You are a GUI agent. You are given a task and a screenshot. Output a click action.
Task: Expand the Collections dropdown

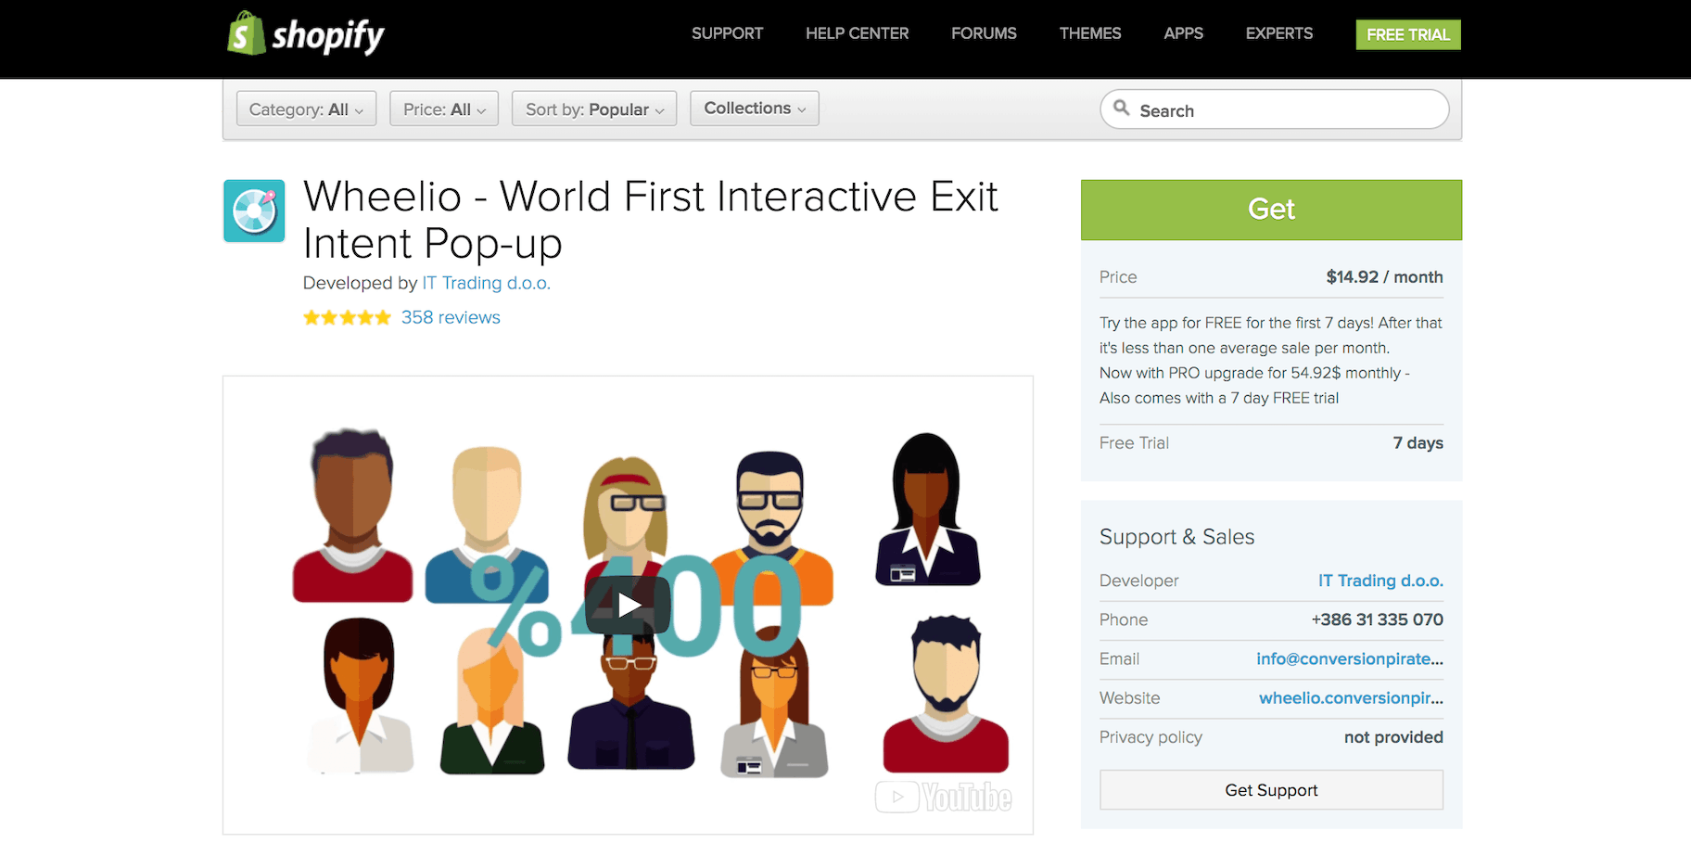tap(754, 109)
